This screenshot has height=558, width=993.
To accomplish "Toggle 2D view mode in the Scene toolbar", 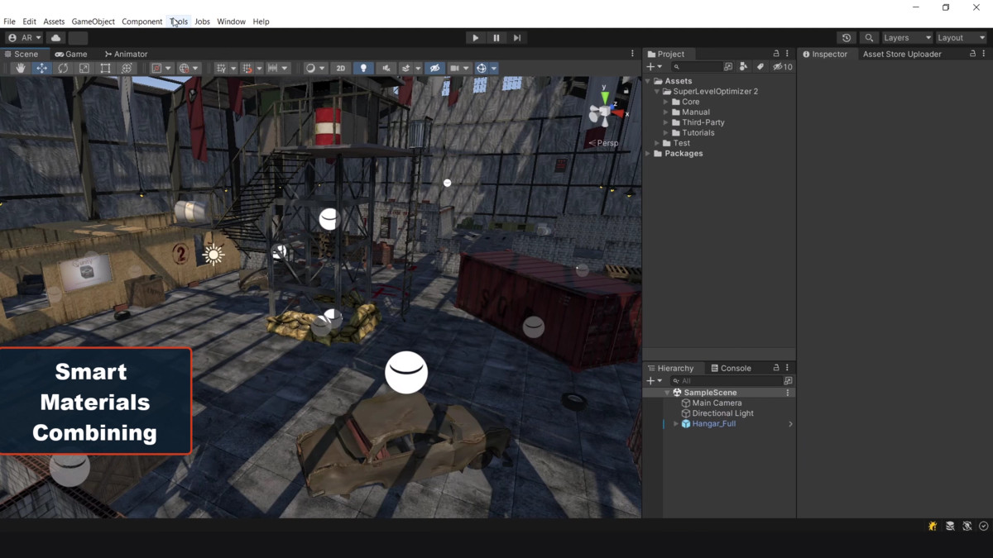I will tap(340, 68).
